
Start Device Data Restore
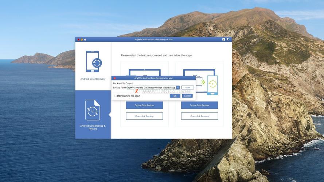click(200, 105)
